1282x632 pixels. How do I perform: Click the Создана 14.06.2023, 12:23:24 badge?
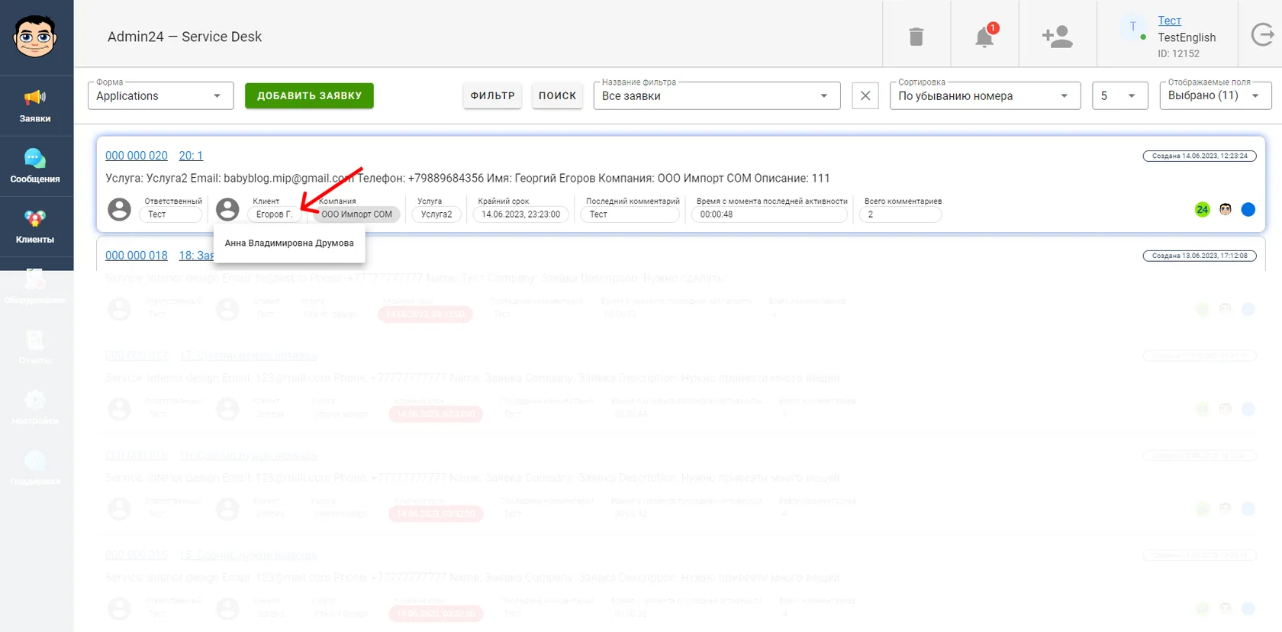pos(1200,156)
